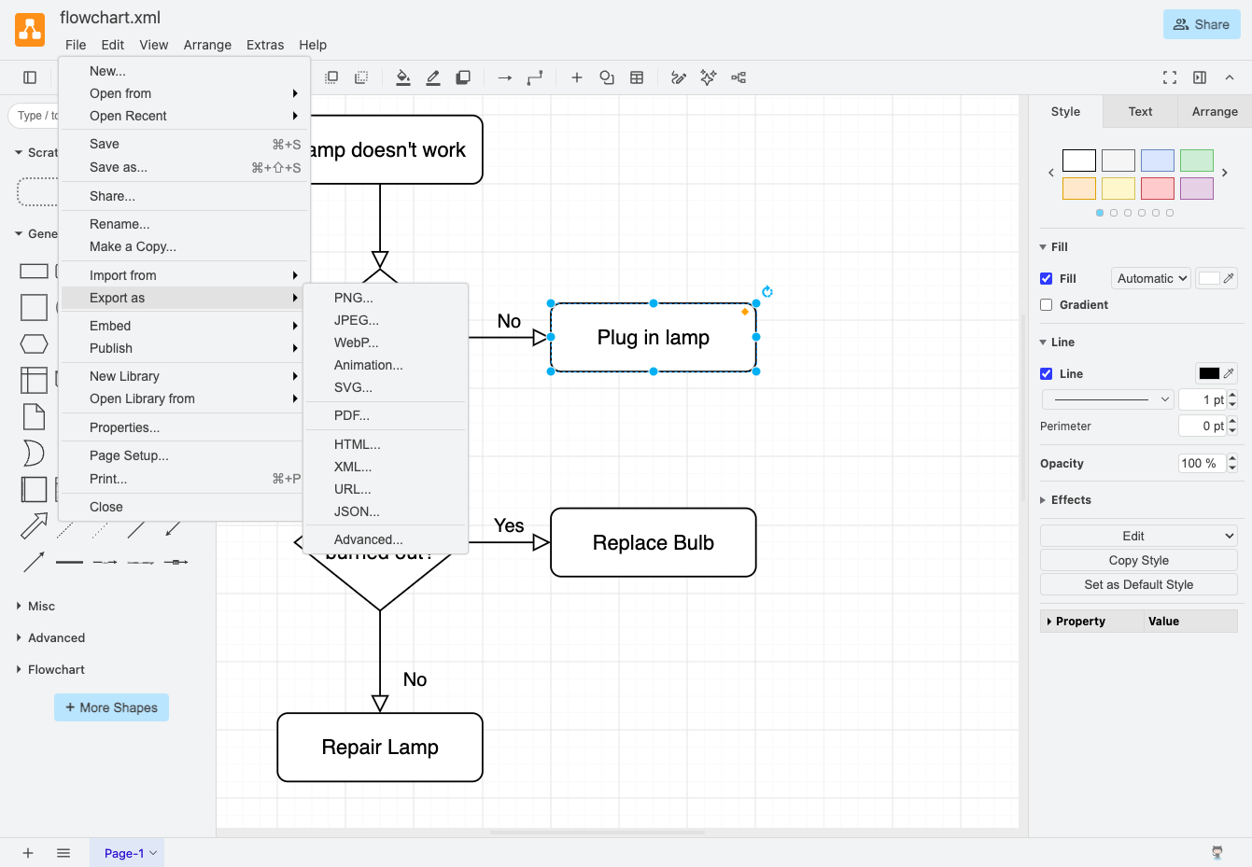Image resolution: width=1252 pixels, height=867 pixels.
Task: Open the line color pencil tool
Action: point(433,77)
